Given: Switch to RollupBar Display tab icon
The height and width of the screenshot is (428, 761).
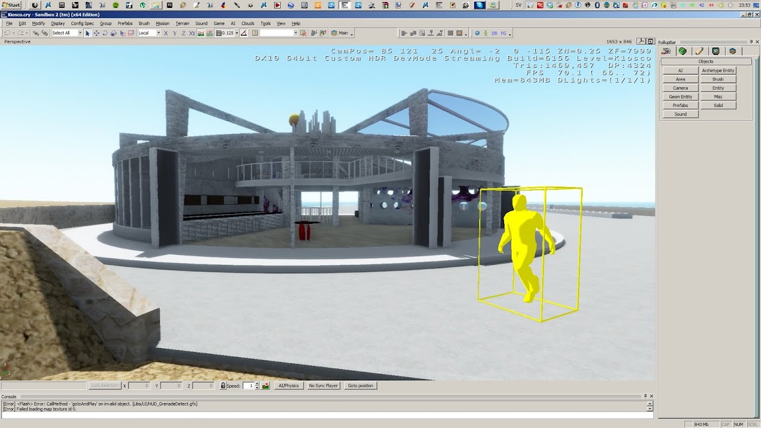Looking at the screenshot, I should click(x=716, y=51).
